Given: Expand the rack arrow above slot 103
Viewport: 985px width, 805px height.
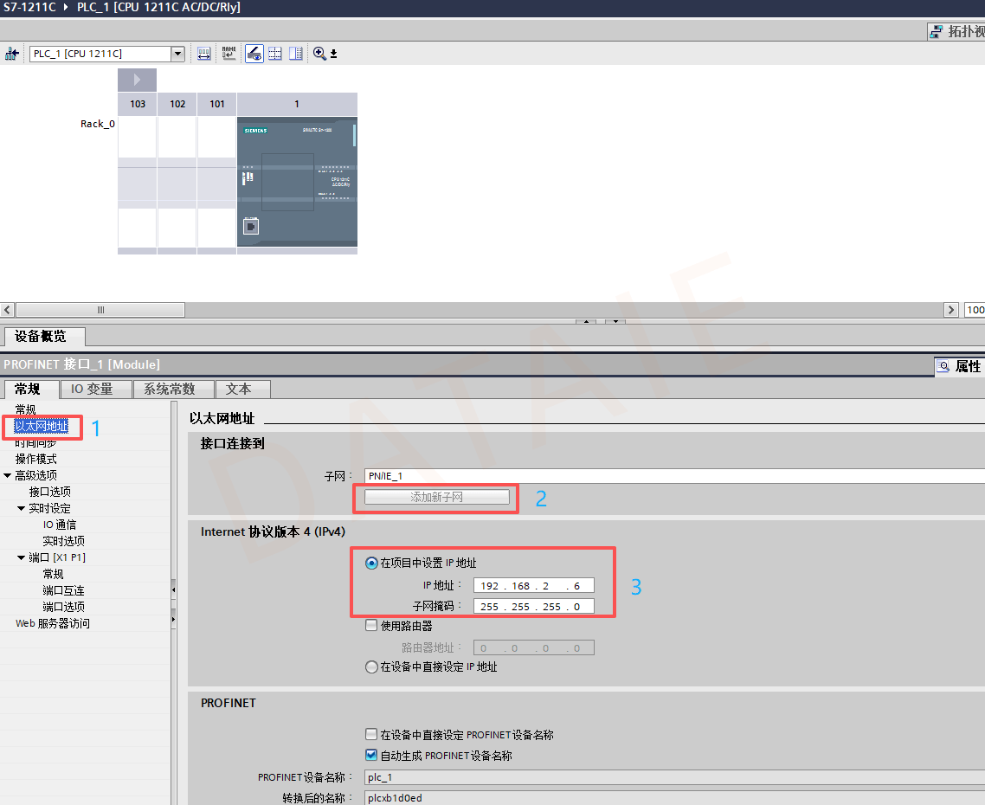Looking at the screenshot, I should (x=137, y=80).
